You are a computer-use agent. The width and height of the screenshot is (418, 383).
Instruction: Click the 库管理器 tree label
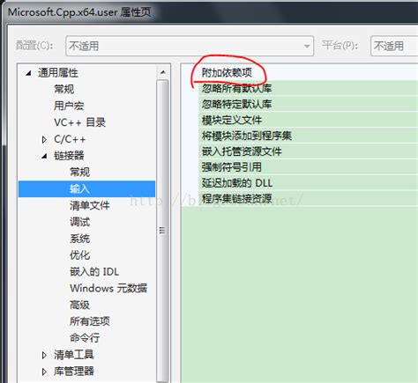point(74,372)
